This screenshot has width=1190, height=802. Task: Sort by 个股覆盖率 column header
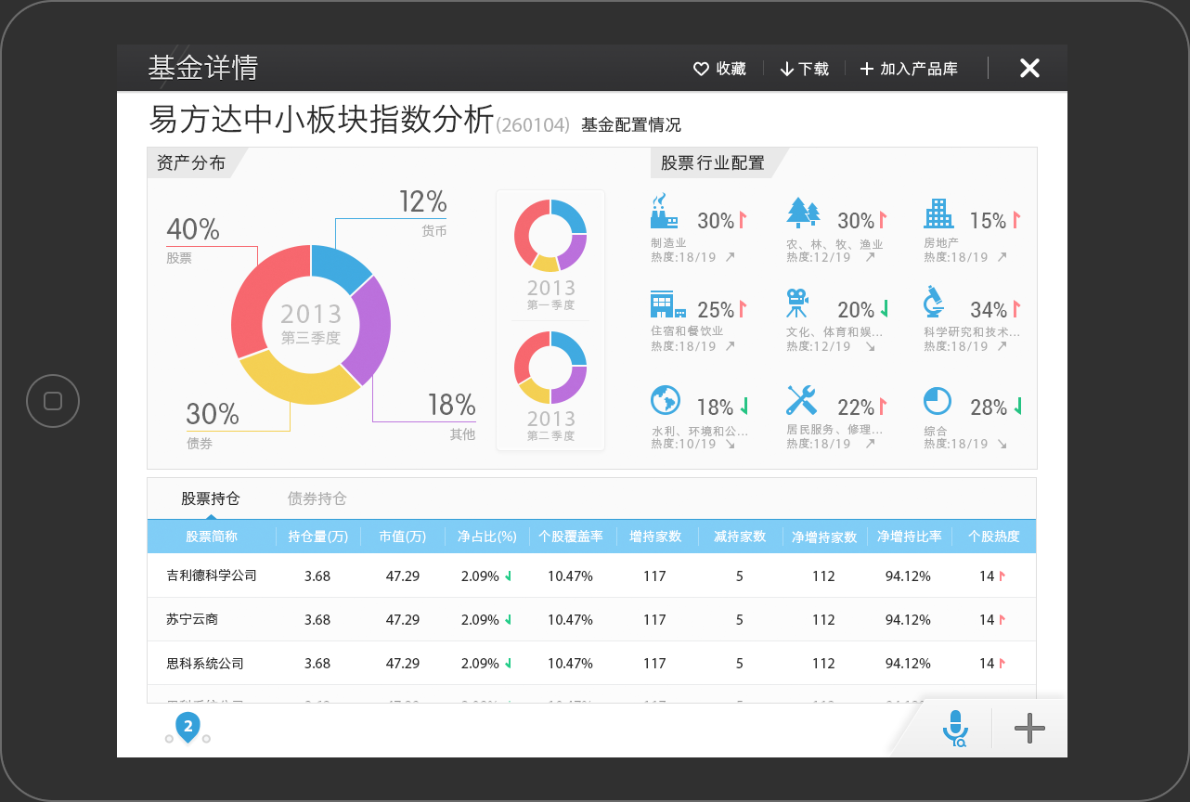pos(571,537)
